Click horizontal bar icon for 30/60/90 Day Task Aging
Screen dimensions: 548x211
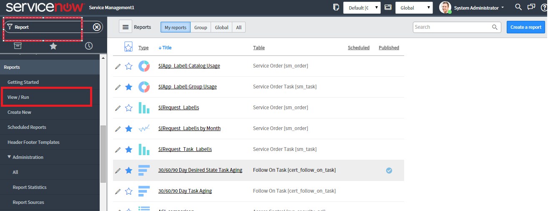(x=144, y=191)
